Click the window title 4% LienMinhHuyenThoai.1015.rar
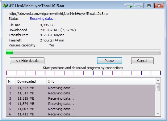The image size is (167, 121). [37, 6]
